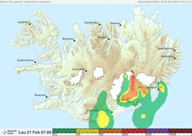Click the Ólafsfjörður label
This screenshot has height=136, width=192.
click(92, 23)
